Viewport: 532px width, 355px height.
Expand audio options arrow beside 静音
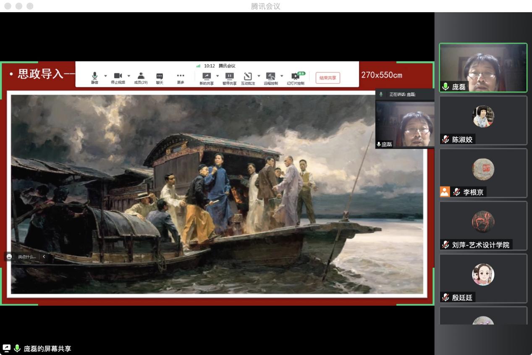tap(105, 76)
